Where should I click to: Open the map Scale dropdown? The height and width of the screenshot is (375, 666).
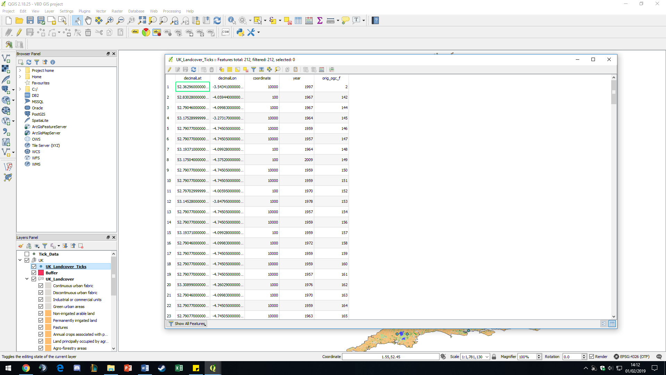487,357
